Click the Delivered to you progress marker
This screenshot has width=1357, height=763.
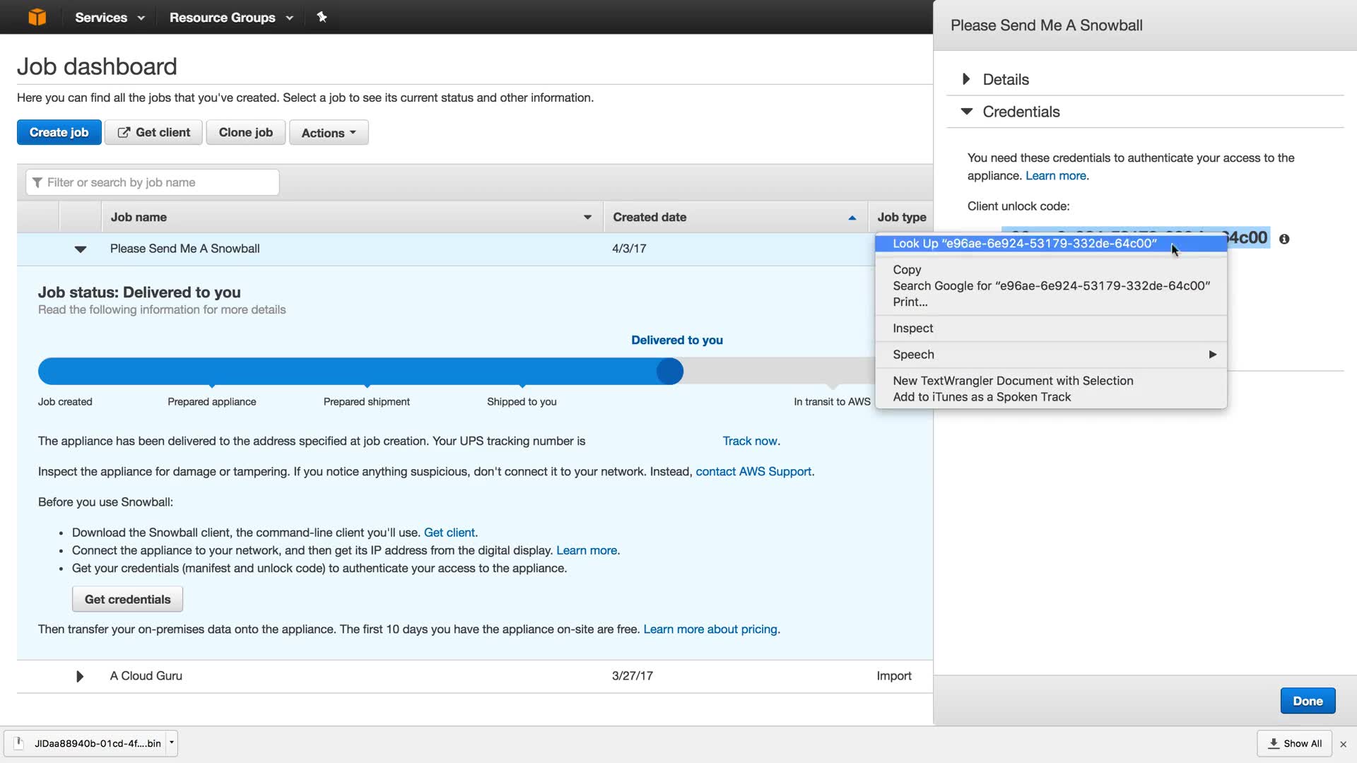pyautogui.click(x=669, y=371)
